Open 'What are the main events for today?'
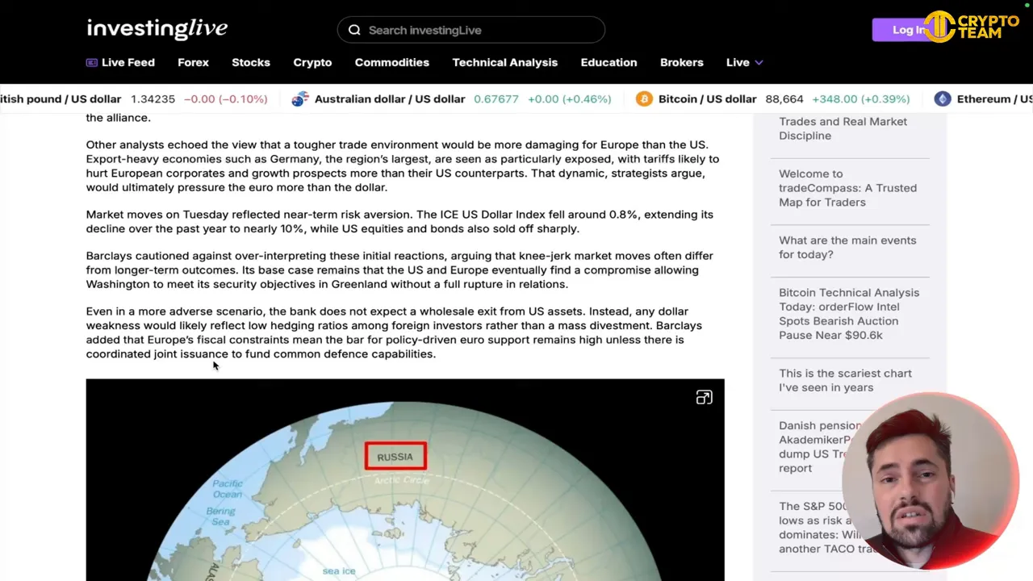The height and width of the screenshot is (581, 1033). pyautogui.click(x=847, y=247)
